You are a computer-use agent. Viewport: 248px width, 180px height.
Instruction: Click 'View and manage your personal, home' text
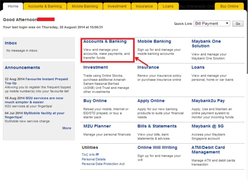[x=212, y=78]
